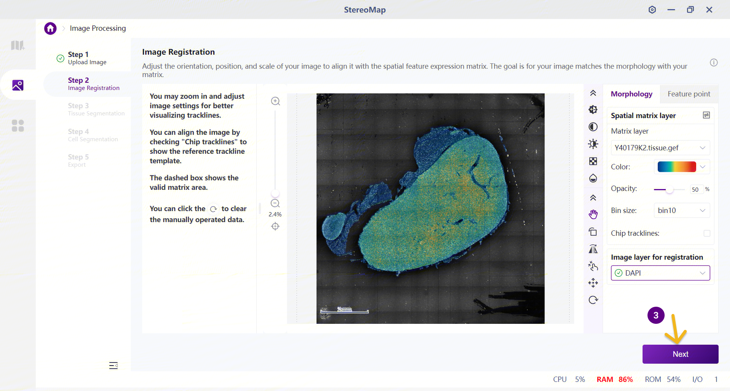Click the ROM 54% status entry
The image size is (730, 391).
point(663,379)
